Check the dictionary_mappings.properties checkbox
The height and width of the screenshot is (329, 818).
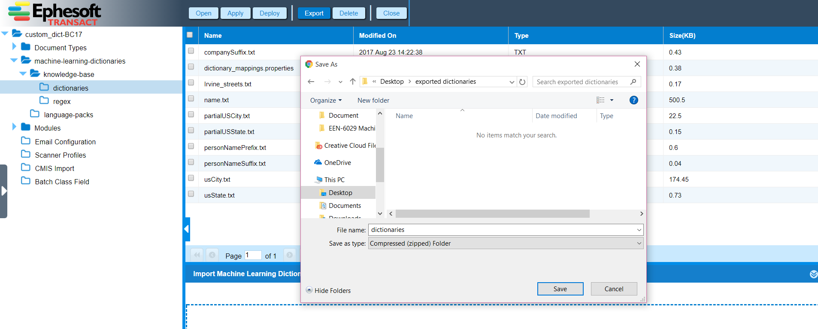[191, 67]
